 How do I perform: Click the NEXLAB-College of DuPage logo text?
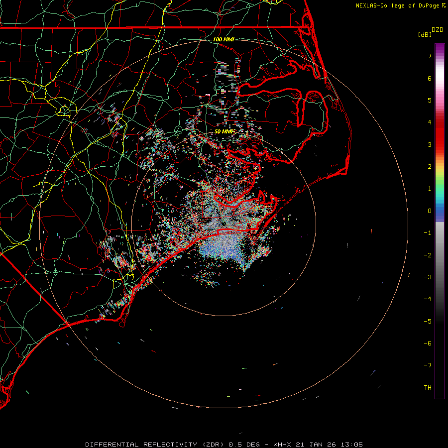point(397,5)
